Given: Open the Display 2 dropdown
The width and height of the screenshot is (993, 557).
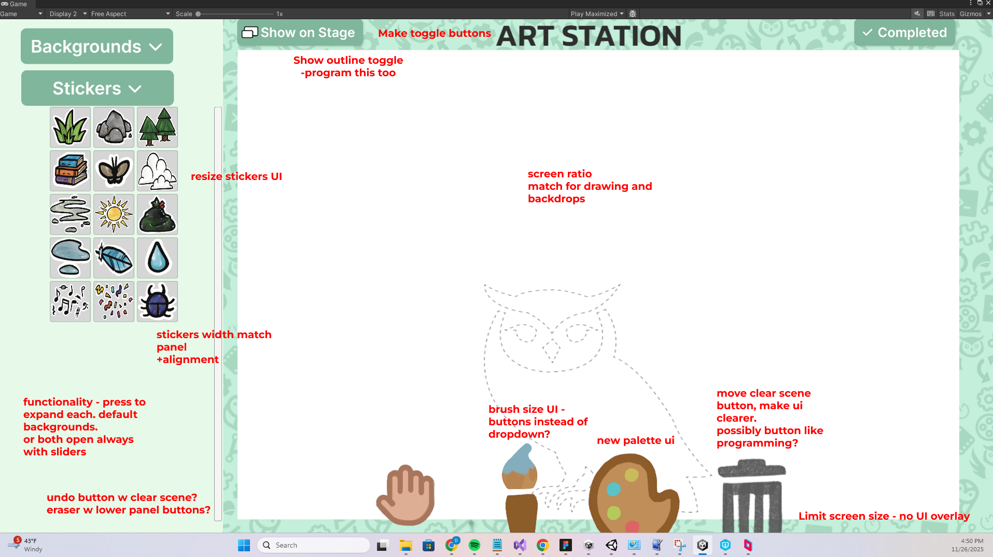Looking at the screenshot, I should click(x=68, y=14).
